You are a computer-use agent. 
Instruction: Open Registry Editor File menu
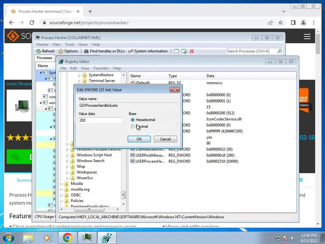[63, 68]
